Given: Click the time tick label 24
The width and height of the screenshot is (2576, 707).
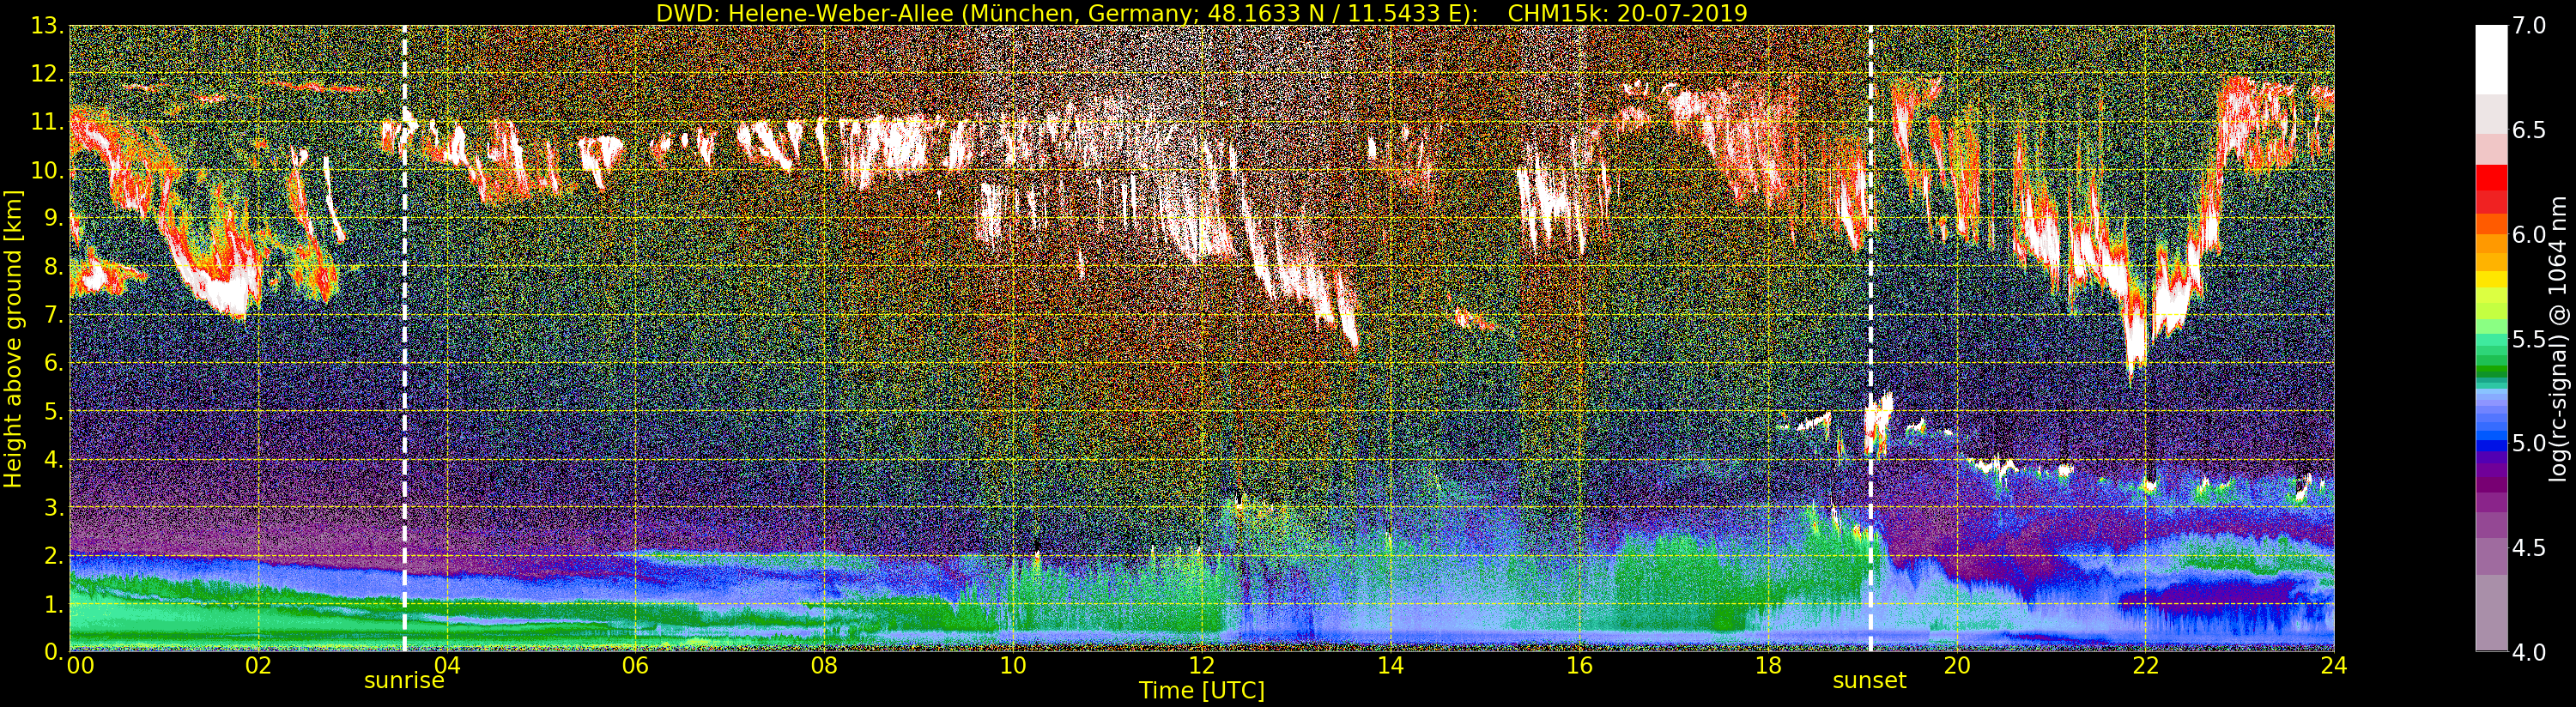Looking at the screenshot, I should 2333,665.
